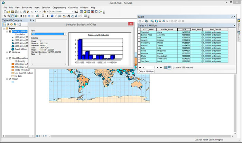Viewport: 242px width, 143px height.
Task: Select the Zoom In tool
Action: (5, 16)
